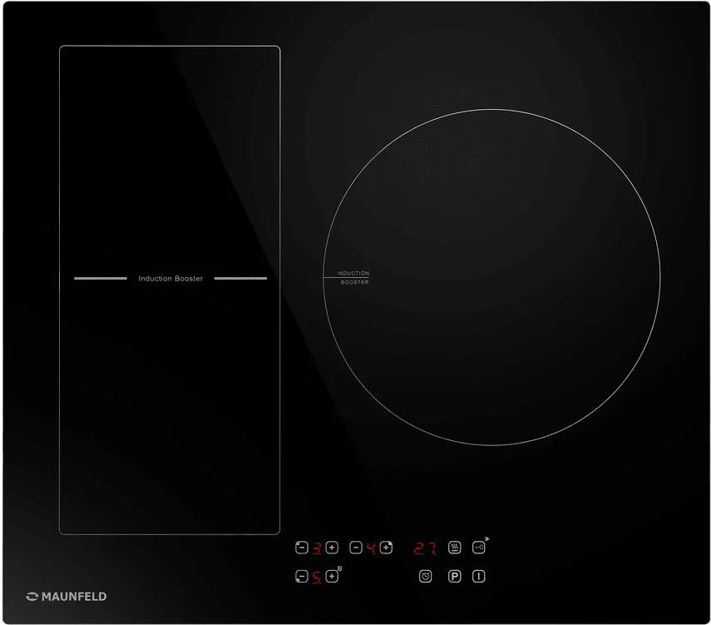Tap the red power level 3 digit
The height and width of the screenshot is (625, 711).
(x=317, y=548)
